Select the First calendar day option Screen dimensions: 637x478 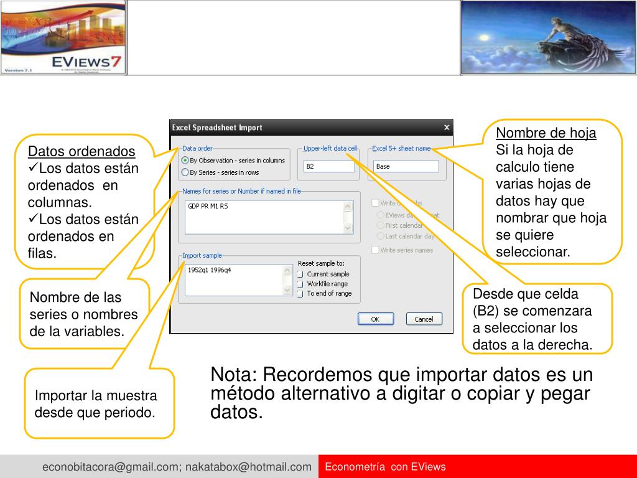pyautogui.click(x=381, y=225)
